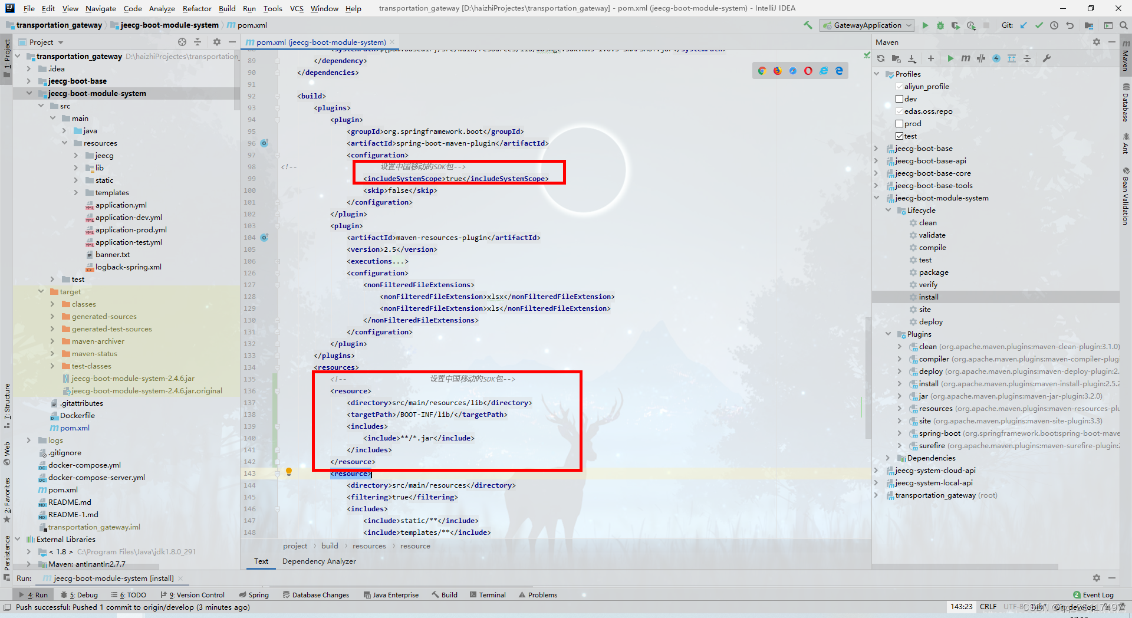Screen dimensions: 1132x618
Task: Reimport all Maven projects icon
Action: pos(881,58)
